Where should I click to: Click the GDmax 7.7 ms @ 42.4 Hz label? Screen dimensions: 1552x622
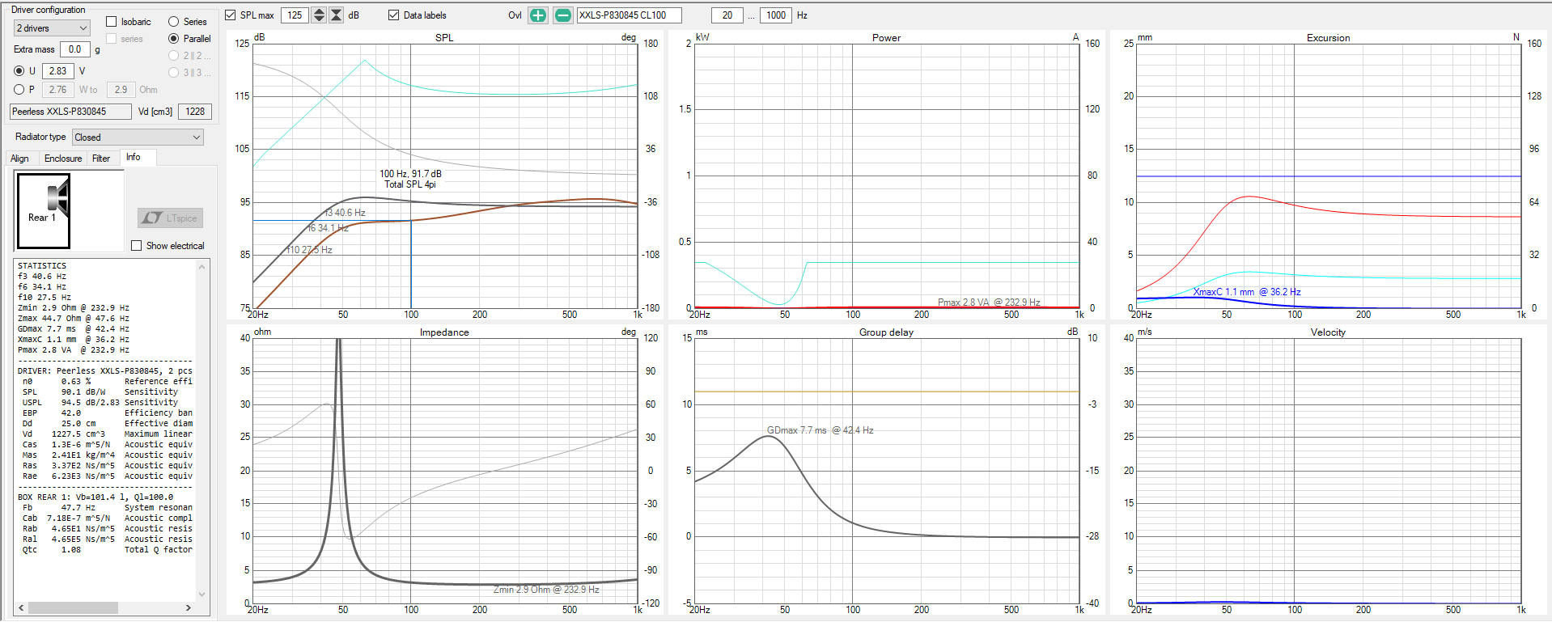pos(820,430)
